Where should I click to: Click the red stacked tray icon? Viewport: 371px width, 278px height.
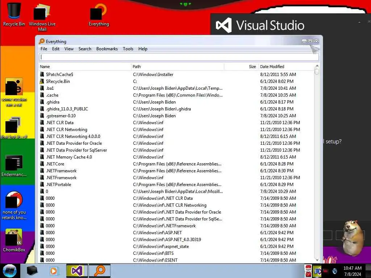[308, 271]
